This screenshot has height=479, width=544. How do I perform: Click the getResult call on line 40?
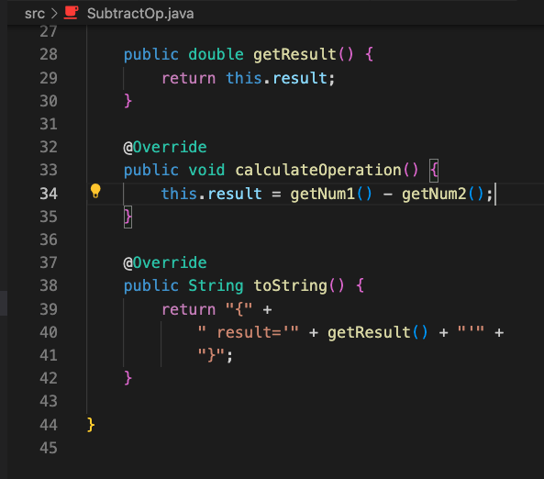tap(369, 332)
